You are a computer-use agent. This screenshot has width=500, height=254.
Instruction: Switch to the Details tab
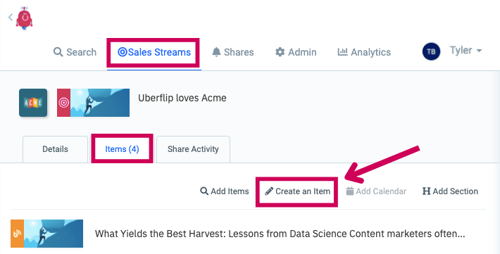click(x=55, y=149)
